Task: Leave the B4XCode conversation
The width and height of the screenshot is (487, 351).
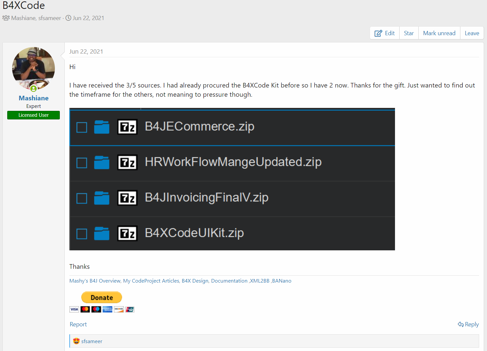Action: [472, 33]
